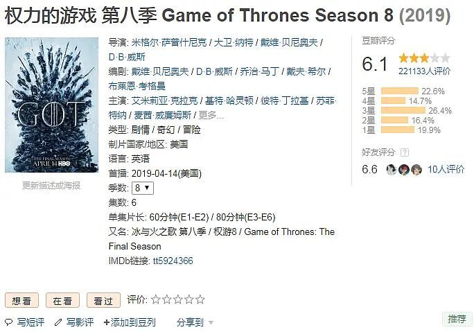Expand cast list via 更多...
474x332 pixels.
pyautogui.click(x=211, y=115)
